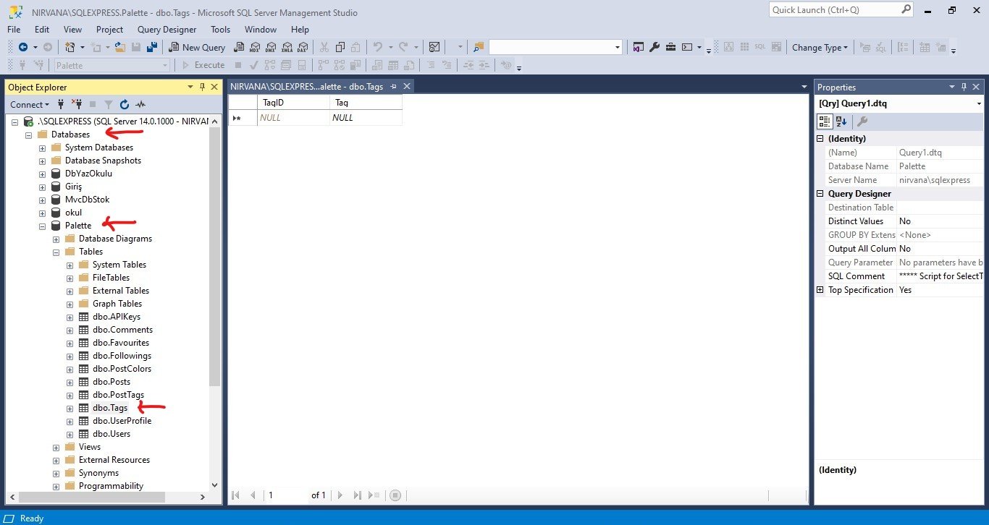This screenshot has width=989, height=525.
Task: Click the Output All Columns property value
Action: point(940,249)
